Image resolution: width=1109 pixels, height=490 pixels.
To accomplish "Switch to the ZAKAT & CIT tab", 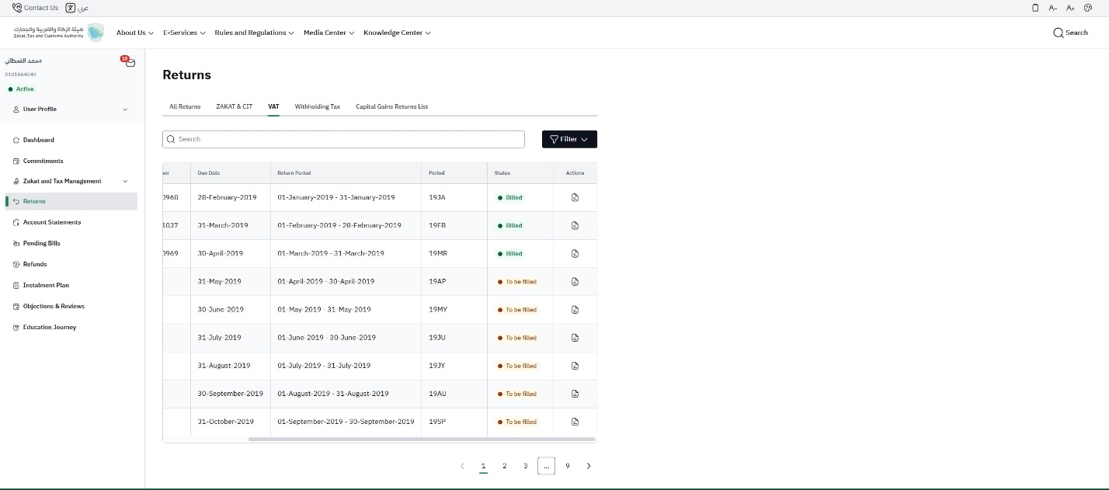I will click(235, 106).
